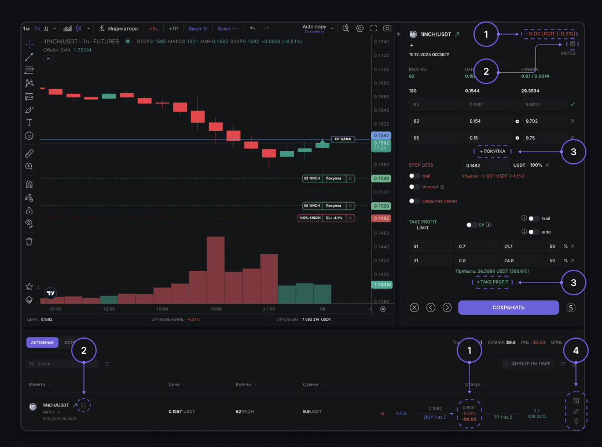Open chart settings gear icon
602x447 pixels.
[x=359, y=28]
